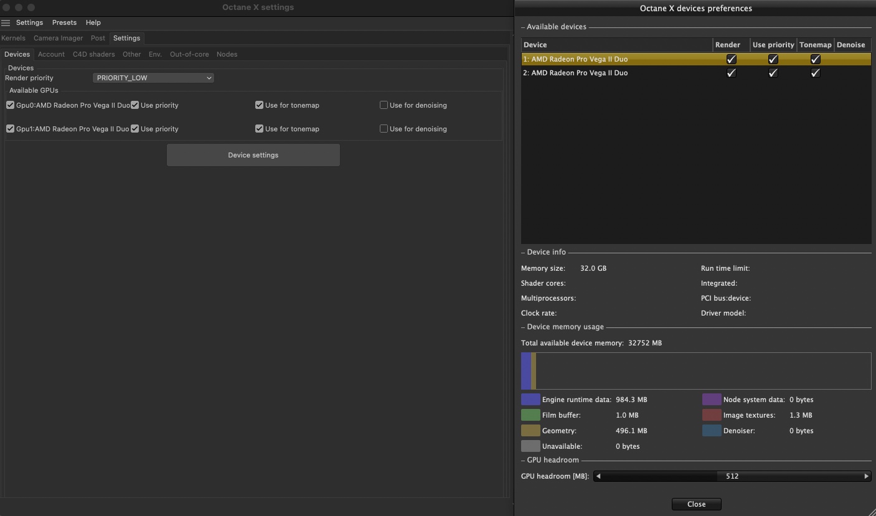Click the Film buffer green swatch
Screen dimensions: 876x516
click(x=530, y=415)
